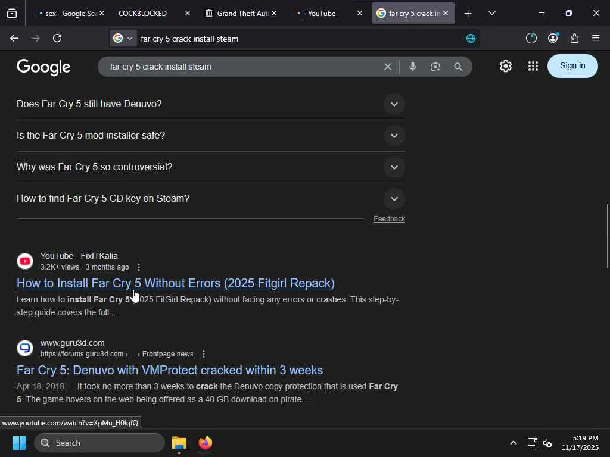Open more options for guru3d result
The width and height of the screenshot is (610, 457).
coord(204,354)
